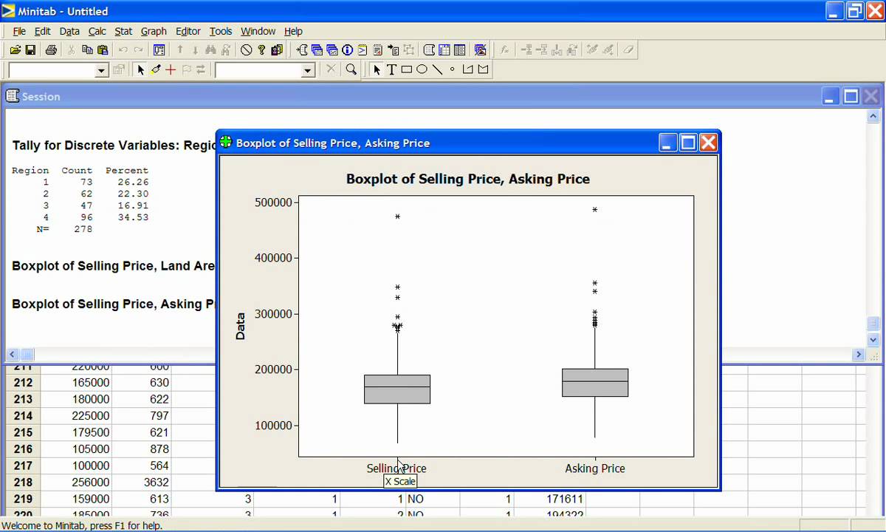886x532 pixels.
Task: Click worksheet cell containing 256000
Action: click(x=76, y=482)
